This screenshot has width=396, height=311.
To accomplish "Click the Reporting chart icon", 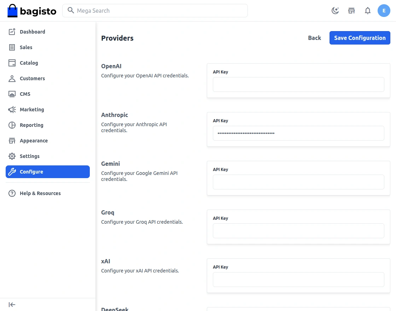I will (12, 125).
